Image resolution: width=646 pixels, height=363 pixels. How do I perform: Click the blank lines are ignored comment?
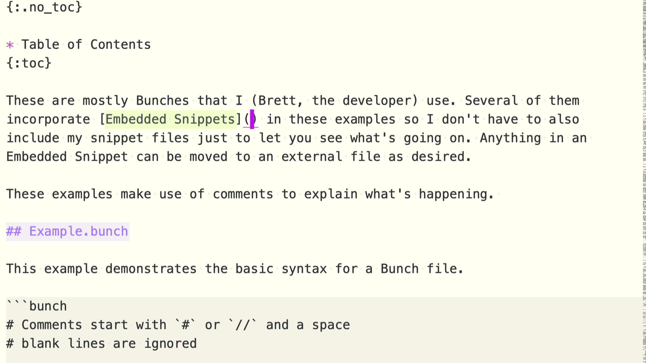tap(109, 344)
